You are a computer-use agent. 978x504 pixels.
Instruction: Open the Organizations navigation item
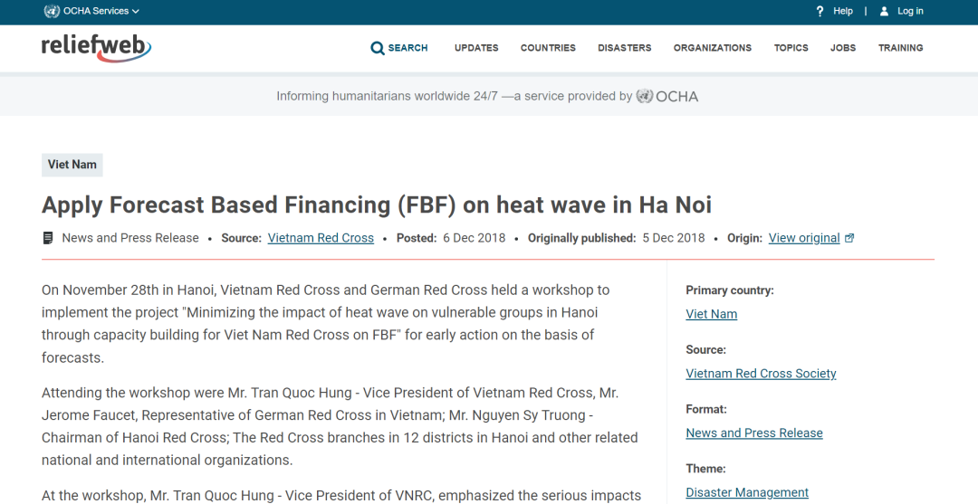coord(713,48)
